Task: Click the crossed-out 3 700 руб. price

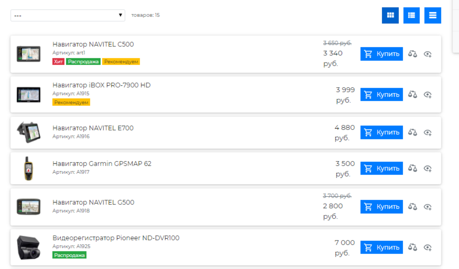Action: 337,196
